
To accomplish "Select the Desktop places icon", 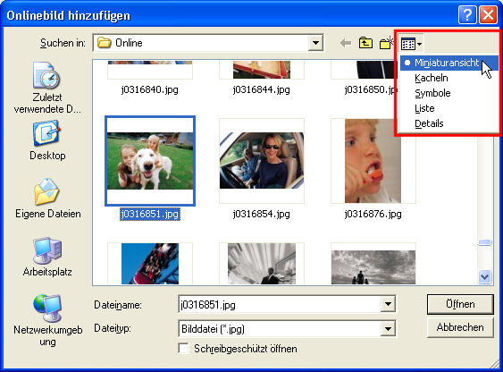I will [x=47, y=139].
